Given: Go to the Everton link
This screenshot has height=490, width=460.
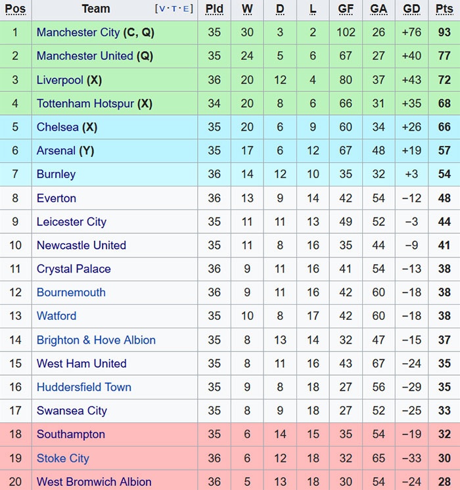Looking at the screenshot, I should coord(57,198).
